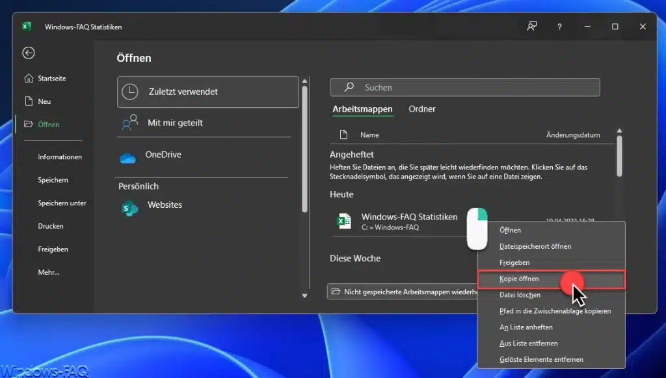Click into the Suchen search field
This screenshot has width=666, height=378.
point(464,88)
